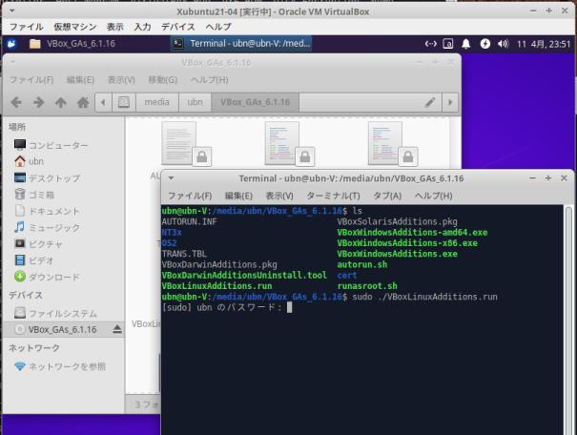Open VirtualBox ファイル menu

click(x=26, y=27)
